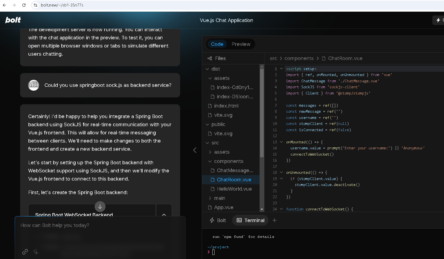Click file icon in ChatRoom.vue breadcrumb
The height and width of the screenshot is (259, 444).
point(324,58)
